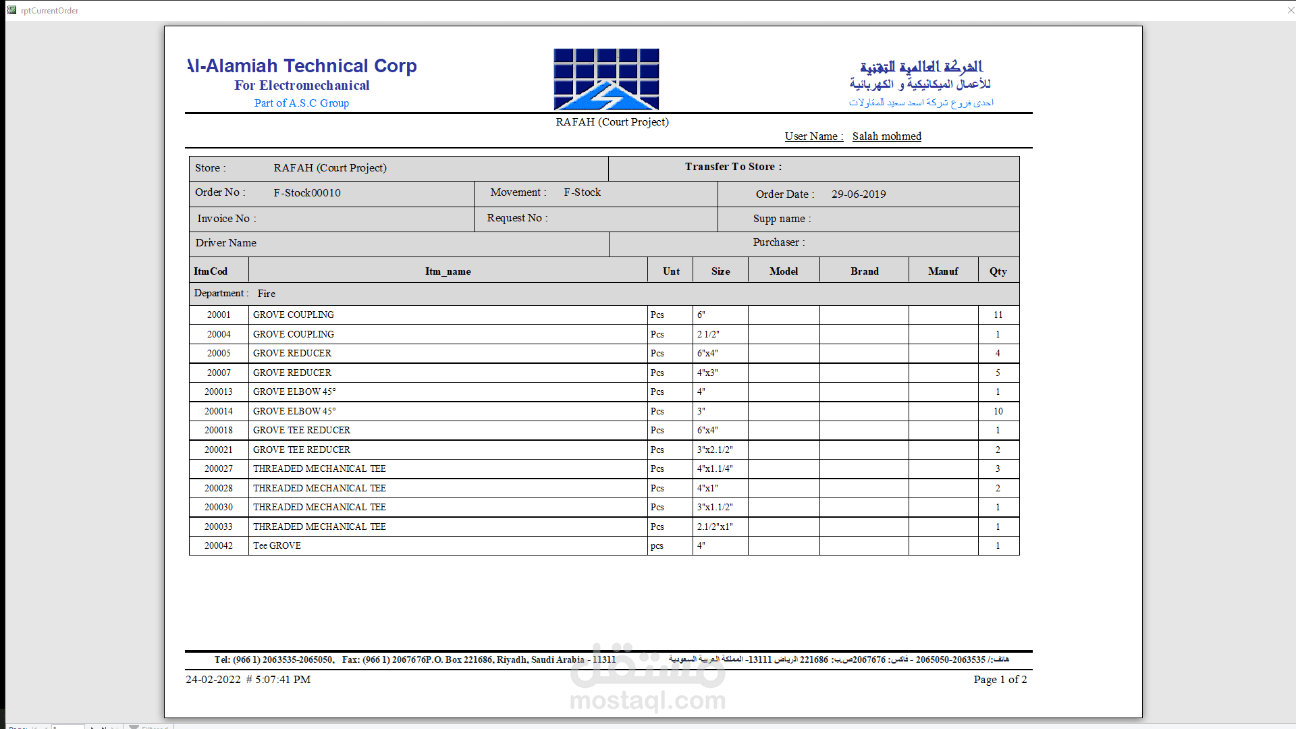Click the rptCurrentOrder report icon in title bar
1296x729 pixels.
(x=11, y=10)
